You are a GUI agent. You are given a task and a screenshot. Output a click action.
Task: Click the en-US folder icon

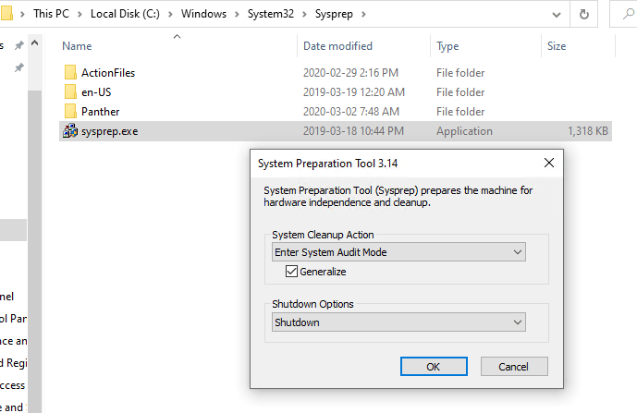click(x=70, y=92)
